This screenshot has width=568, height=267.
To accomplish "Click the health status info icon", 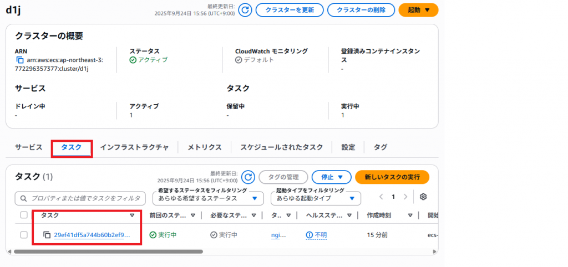I will (309, 235).
